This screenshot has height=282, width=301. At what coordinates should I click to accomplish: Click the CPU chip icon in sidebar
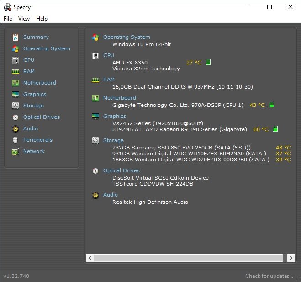16,60
